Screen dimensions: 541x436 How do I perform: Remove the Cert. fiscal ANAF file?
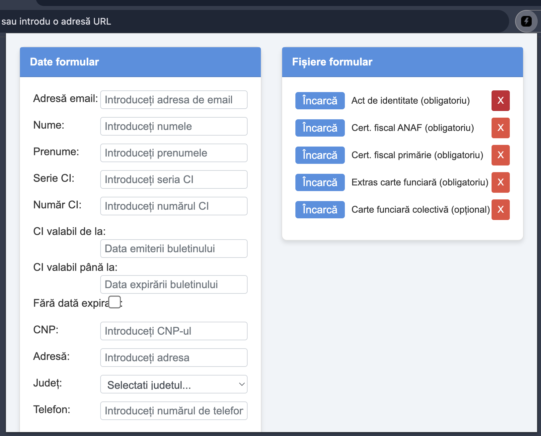[x=501, y=128]
